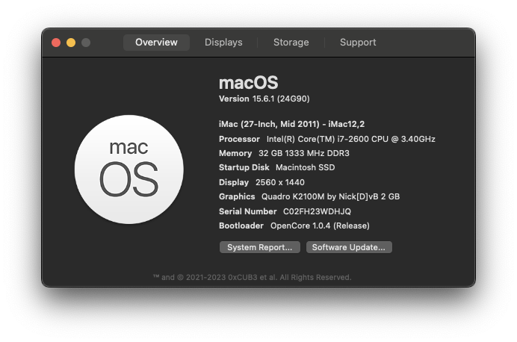
Task: Click the Intel(R) Core(TM) i7-2600 processor value
Action: coord(351,139)
